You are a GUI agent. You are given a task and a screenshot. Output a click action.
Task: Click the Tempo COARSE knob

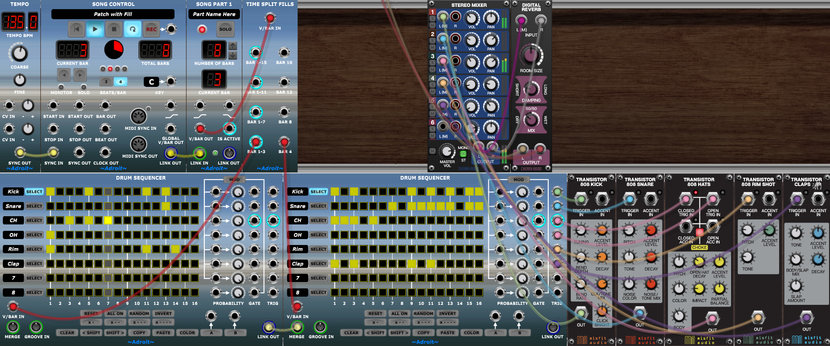pyautogui.click(x=19, y=53)
